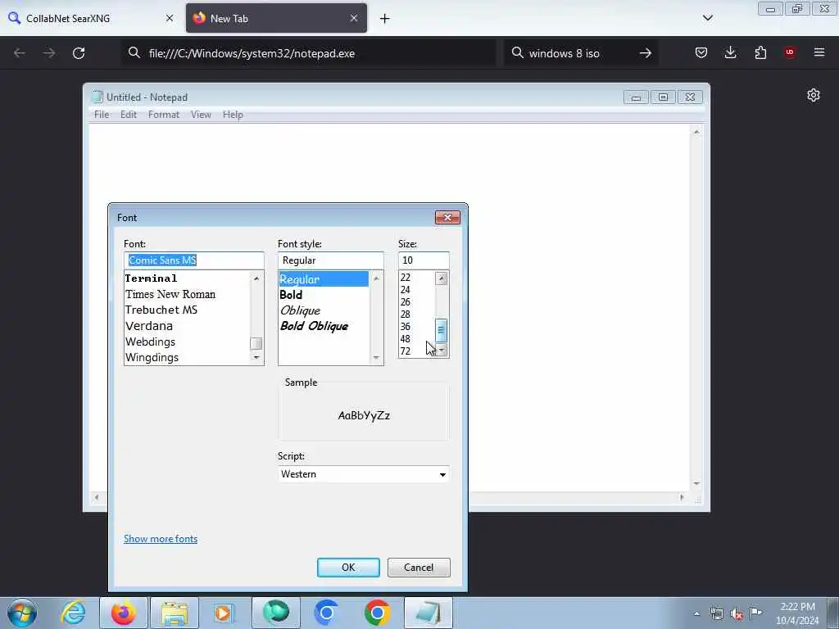Open Windows Explorer folder in taskbar
839x629 pixels.
(175, 613)
